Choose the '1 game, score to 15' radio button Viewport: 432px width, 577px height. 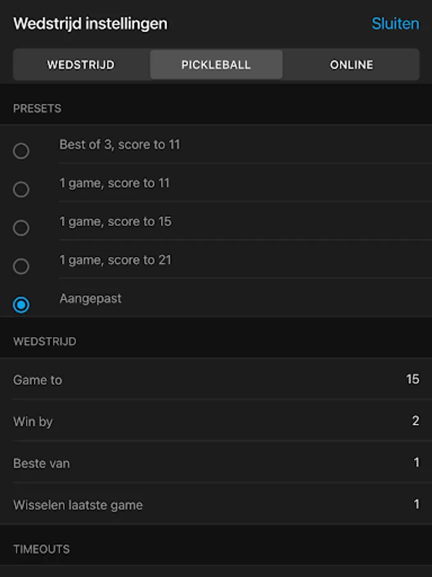pos(21,228)
